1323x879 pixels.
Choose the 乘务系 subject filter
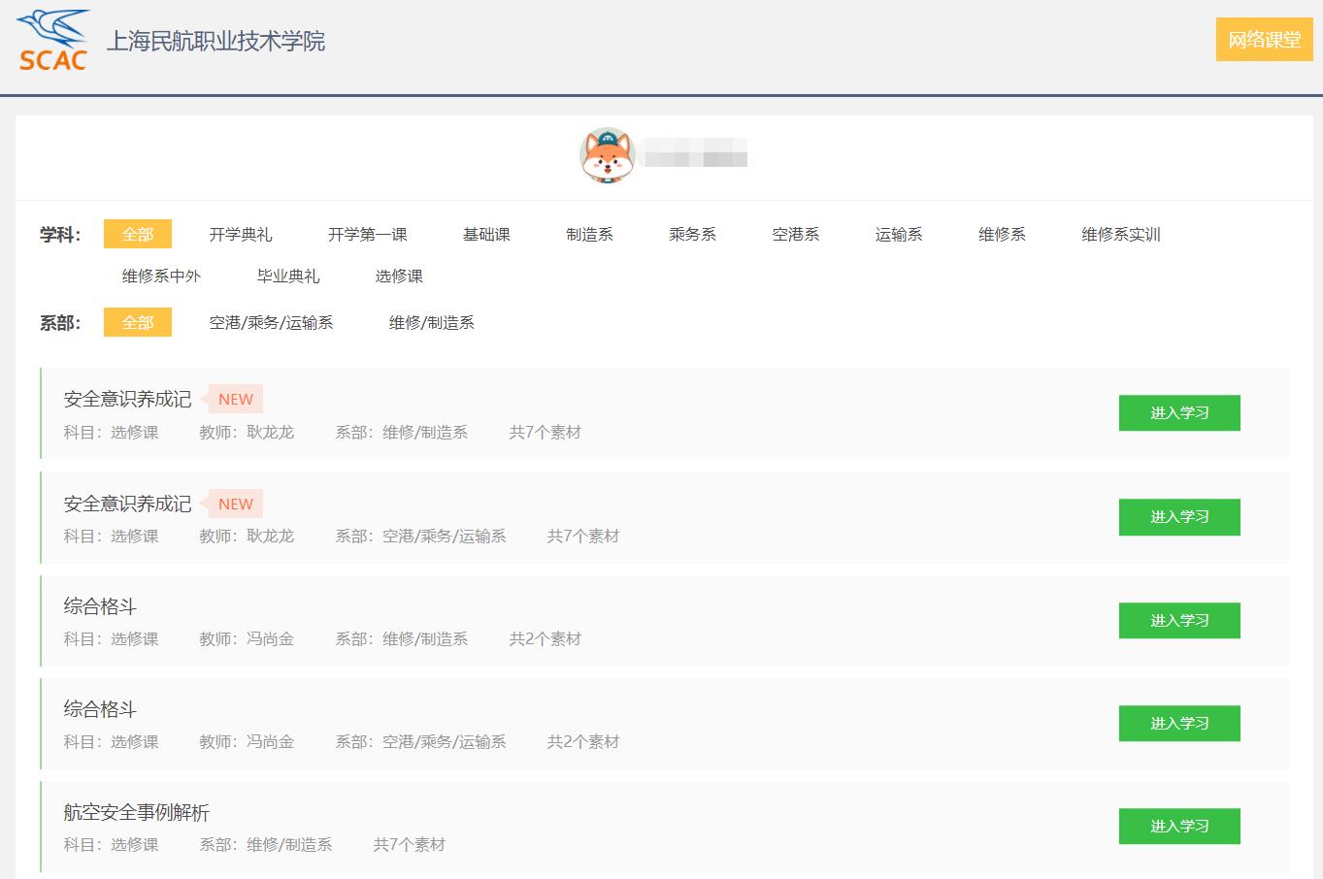pos(692,235)
